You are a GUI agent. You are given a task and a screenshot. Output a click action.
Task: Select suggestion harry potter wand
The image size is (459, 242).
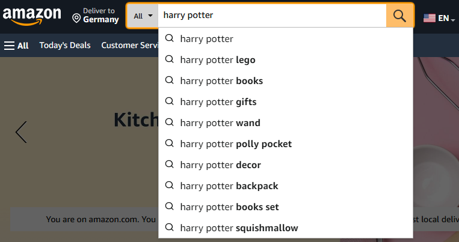286,123
